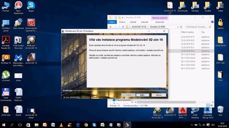Screen dimensions: 229x128
Task: Open Kôš recycle bin
Action: click(x=220, y=111)
